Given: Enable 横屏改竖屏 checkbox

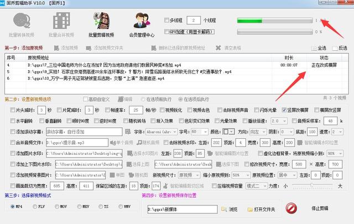Looking at the screenshot, I should tap(316, 110).
